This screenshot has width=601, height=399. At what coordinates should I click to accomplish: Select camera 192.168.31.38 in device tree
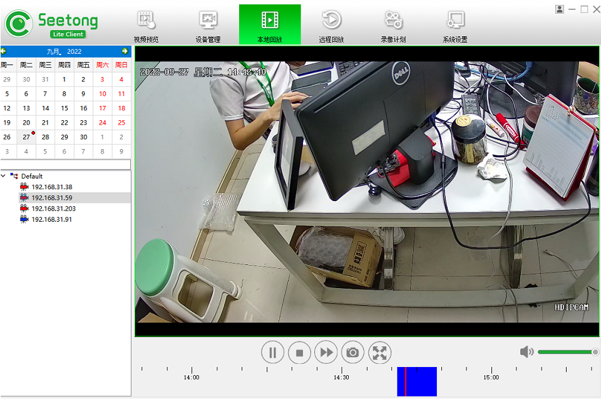pos(51,187)
